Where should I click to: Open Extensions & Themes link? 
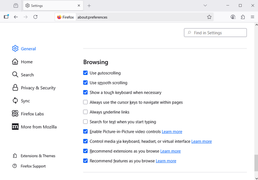click(38, 156)
